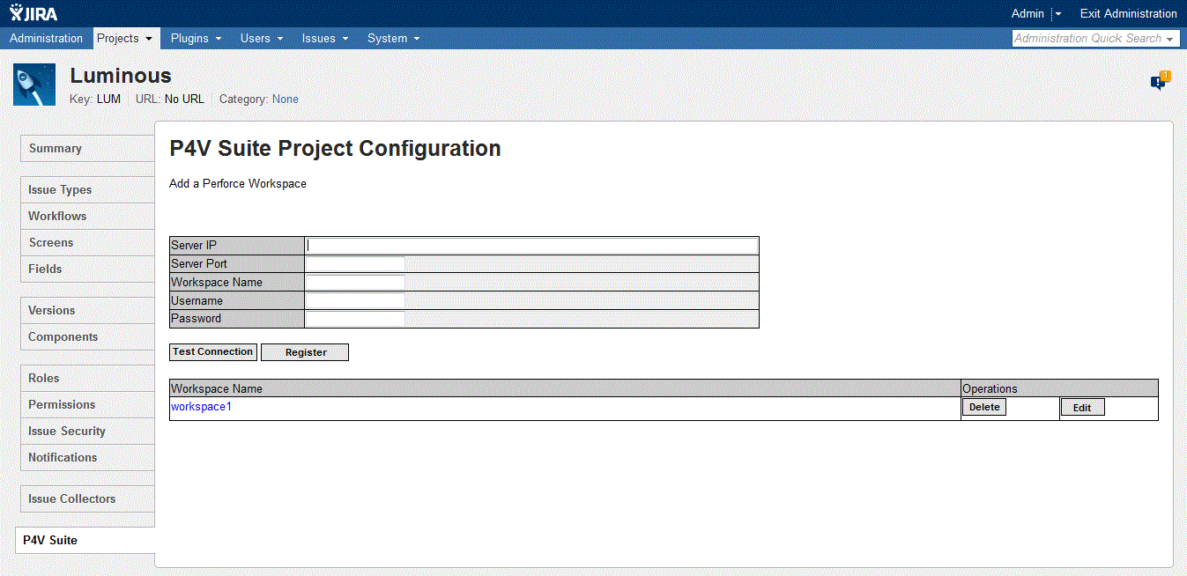The image size is (1187, 576).
Task: Click the Server IP label cell
Action: point(237,246)
